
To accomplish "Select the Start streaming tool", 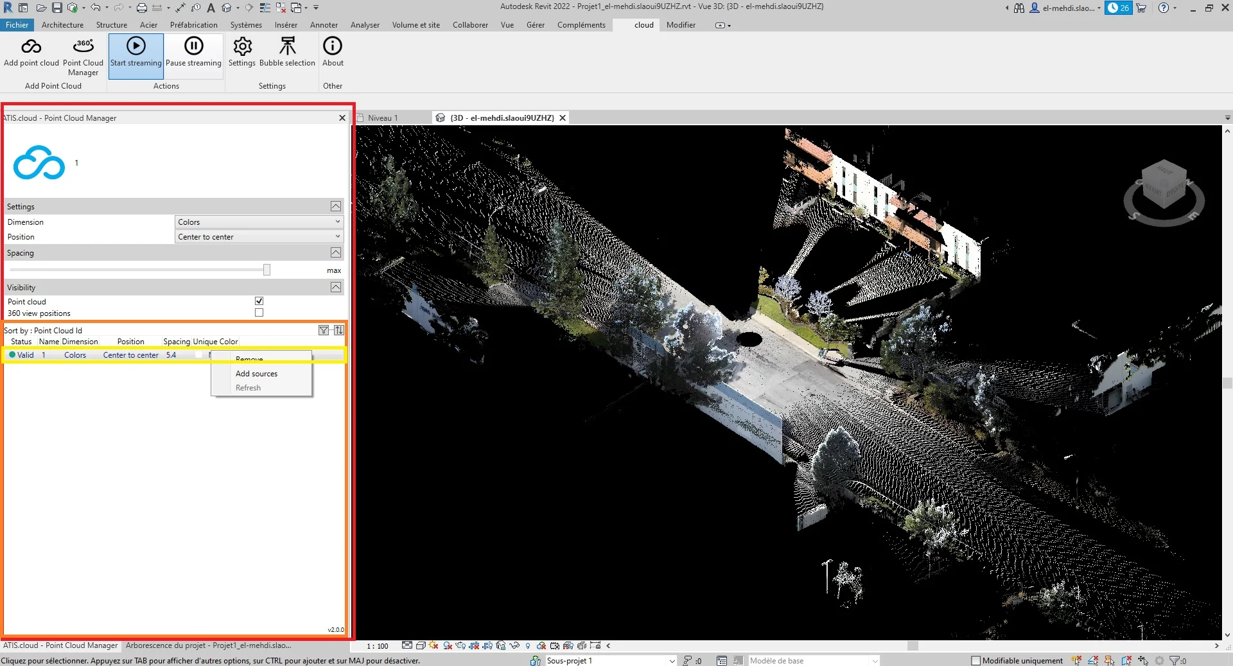I will pyautogui.click(x=136, y=55).
